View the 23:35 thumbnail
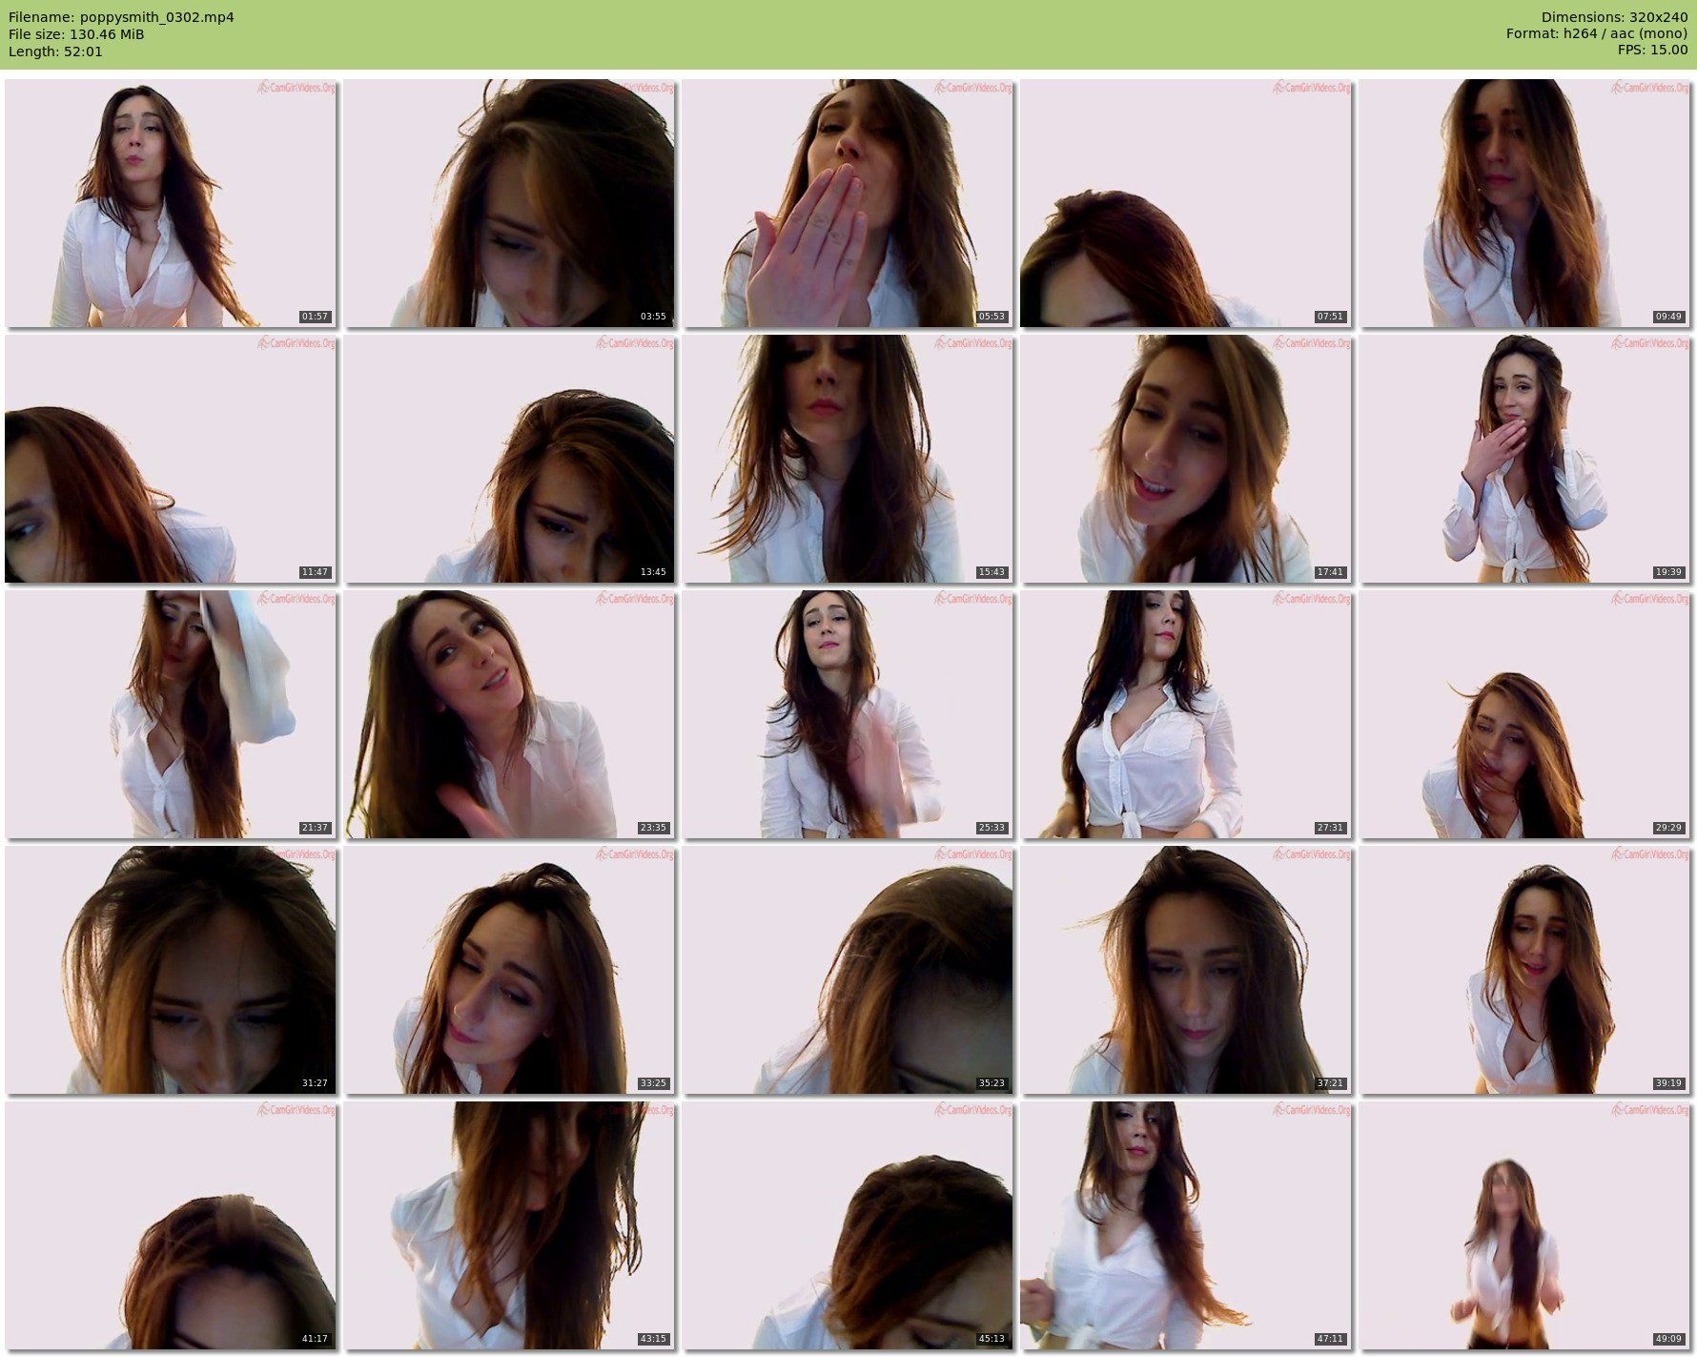 coord(509,714)
